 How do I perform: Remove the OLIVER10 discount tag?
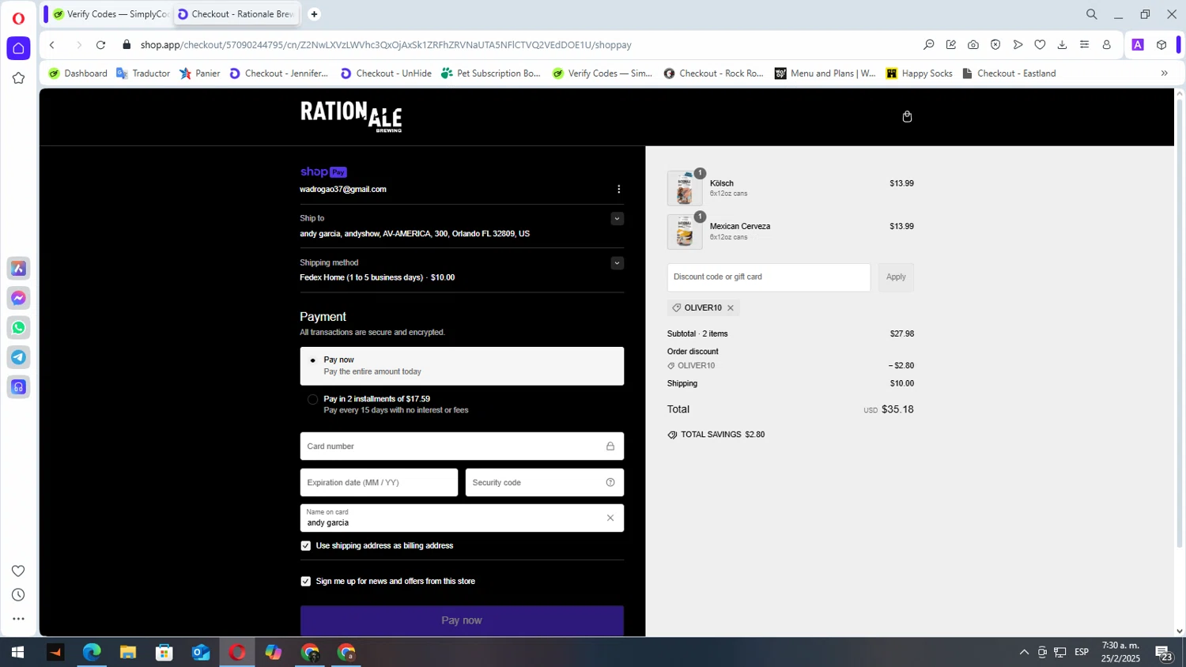coord(731,308)
